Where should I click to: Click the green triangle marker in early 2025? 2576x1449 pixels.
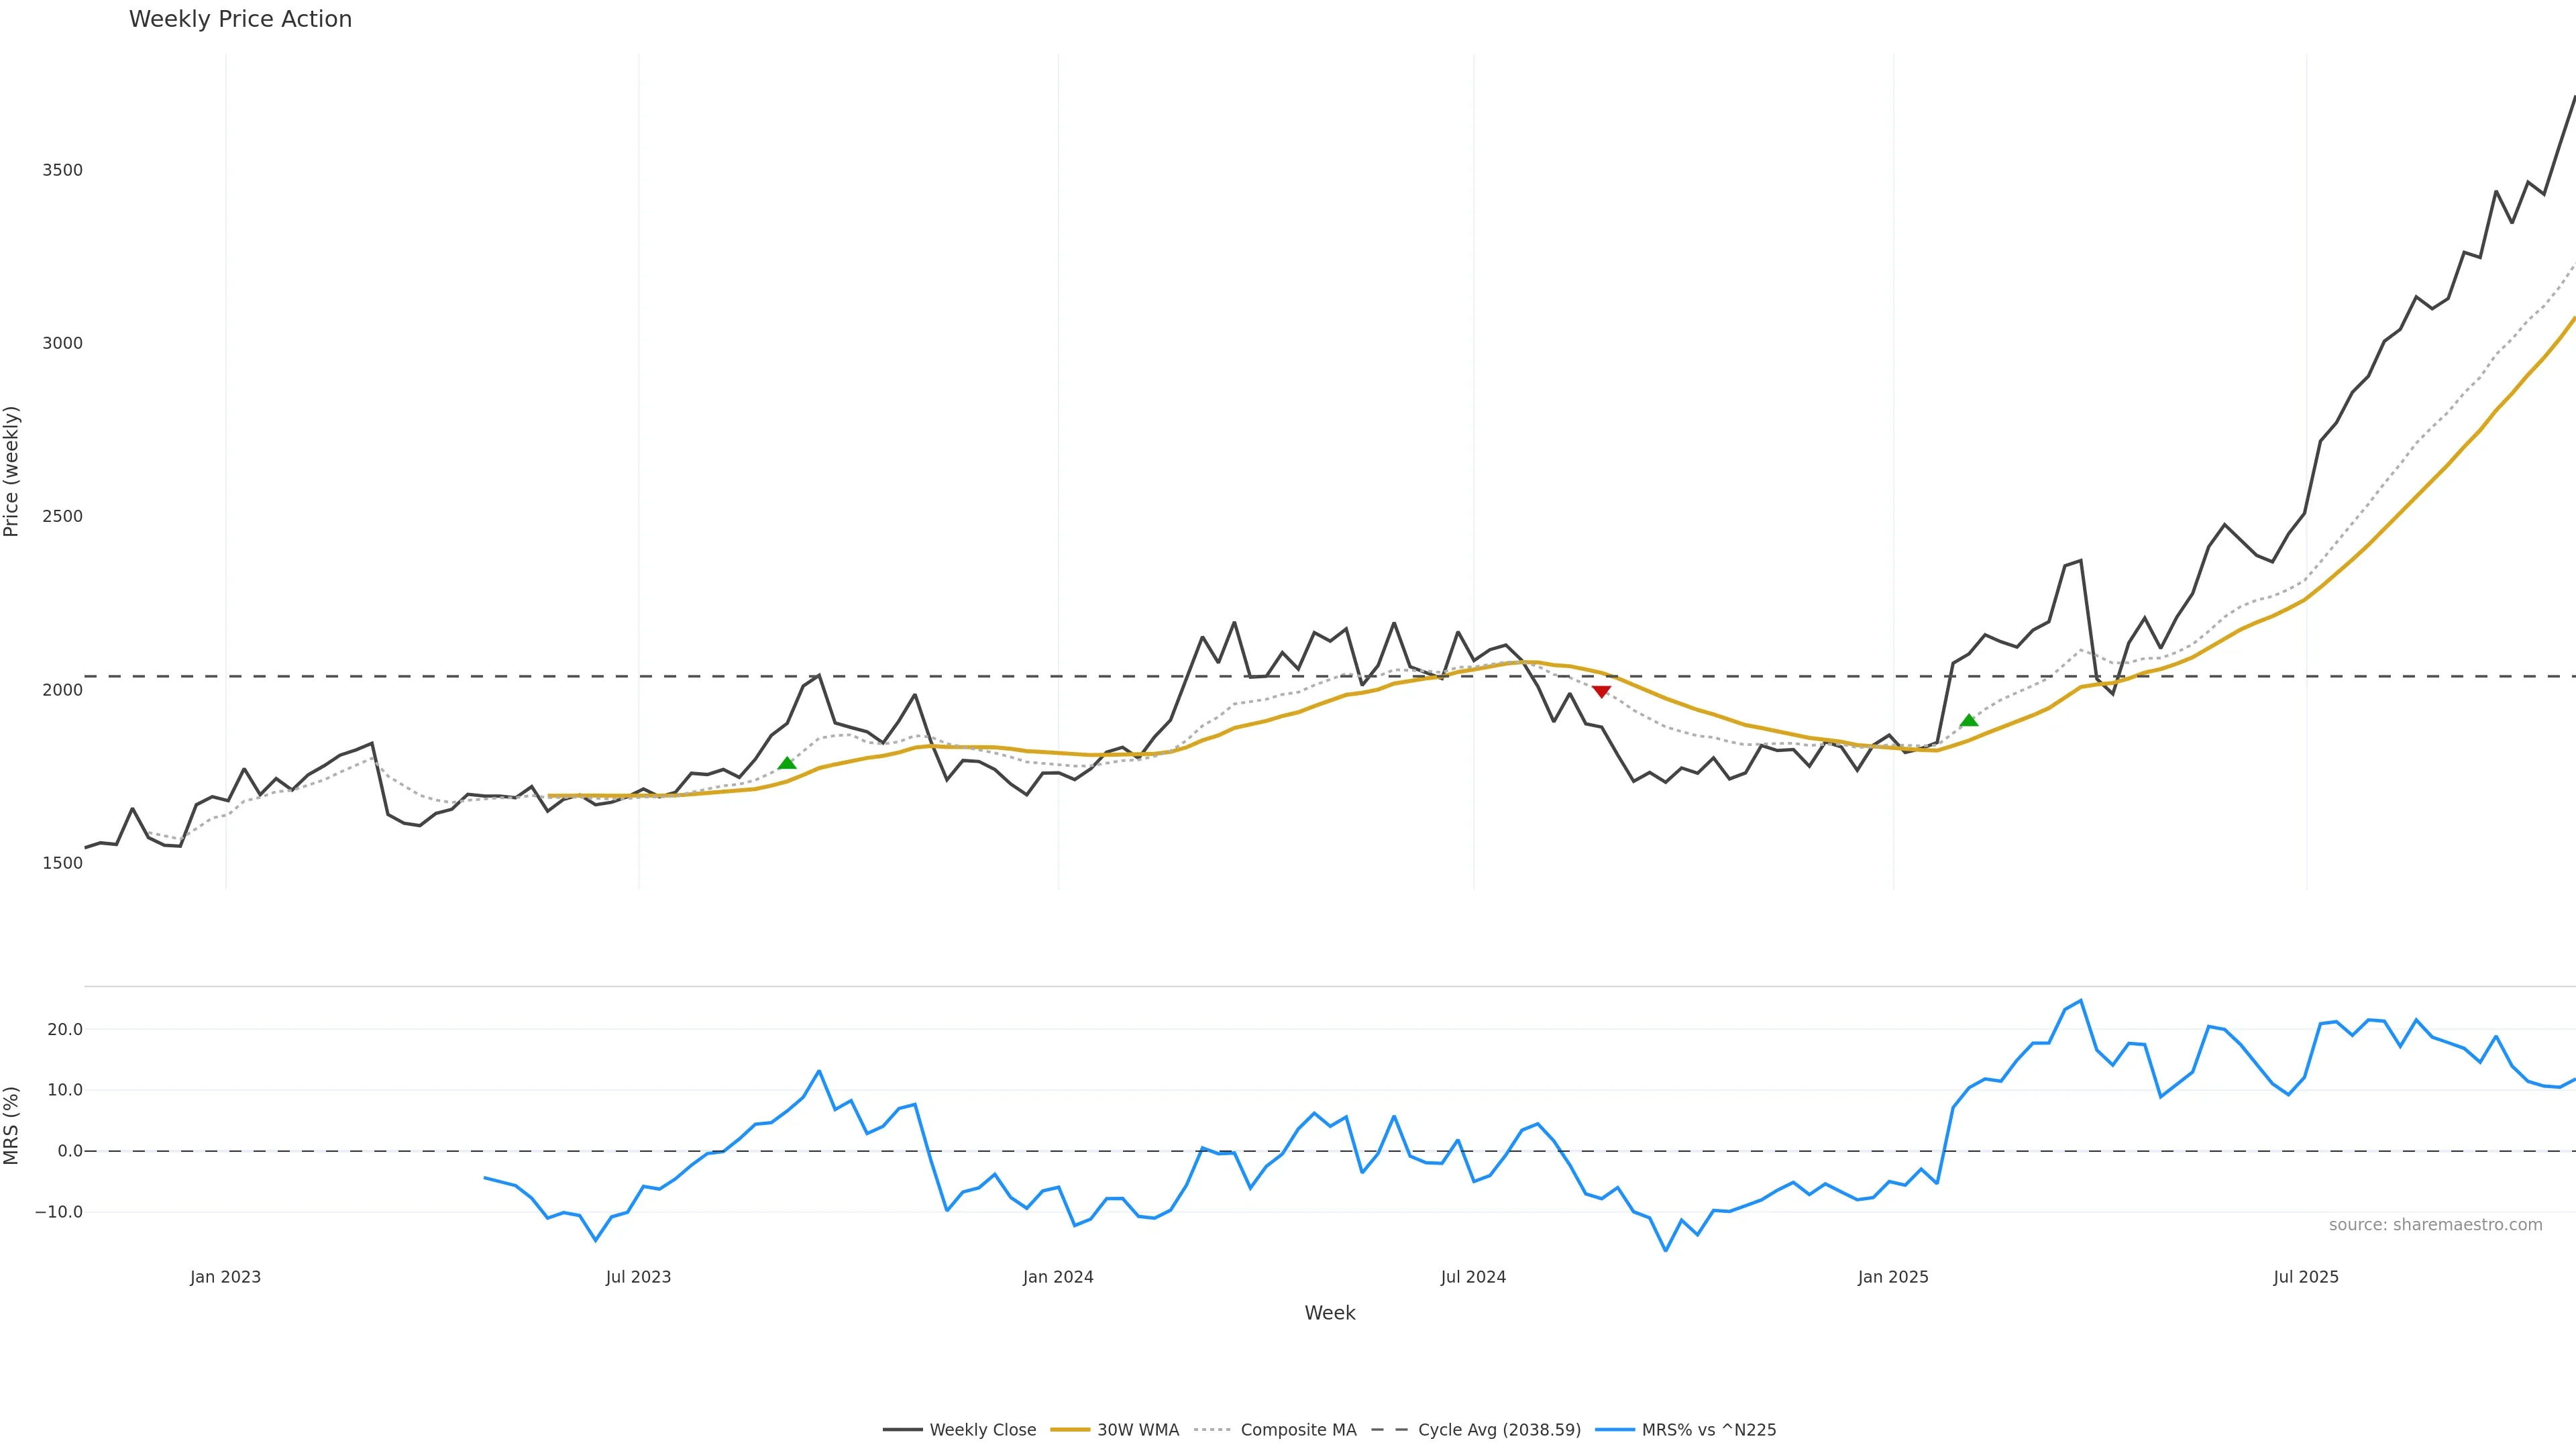1969,720
